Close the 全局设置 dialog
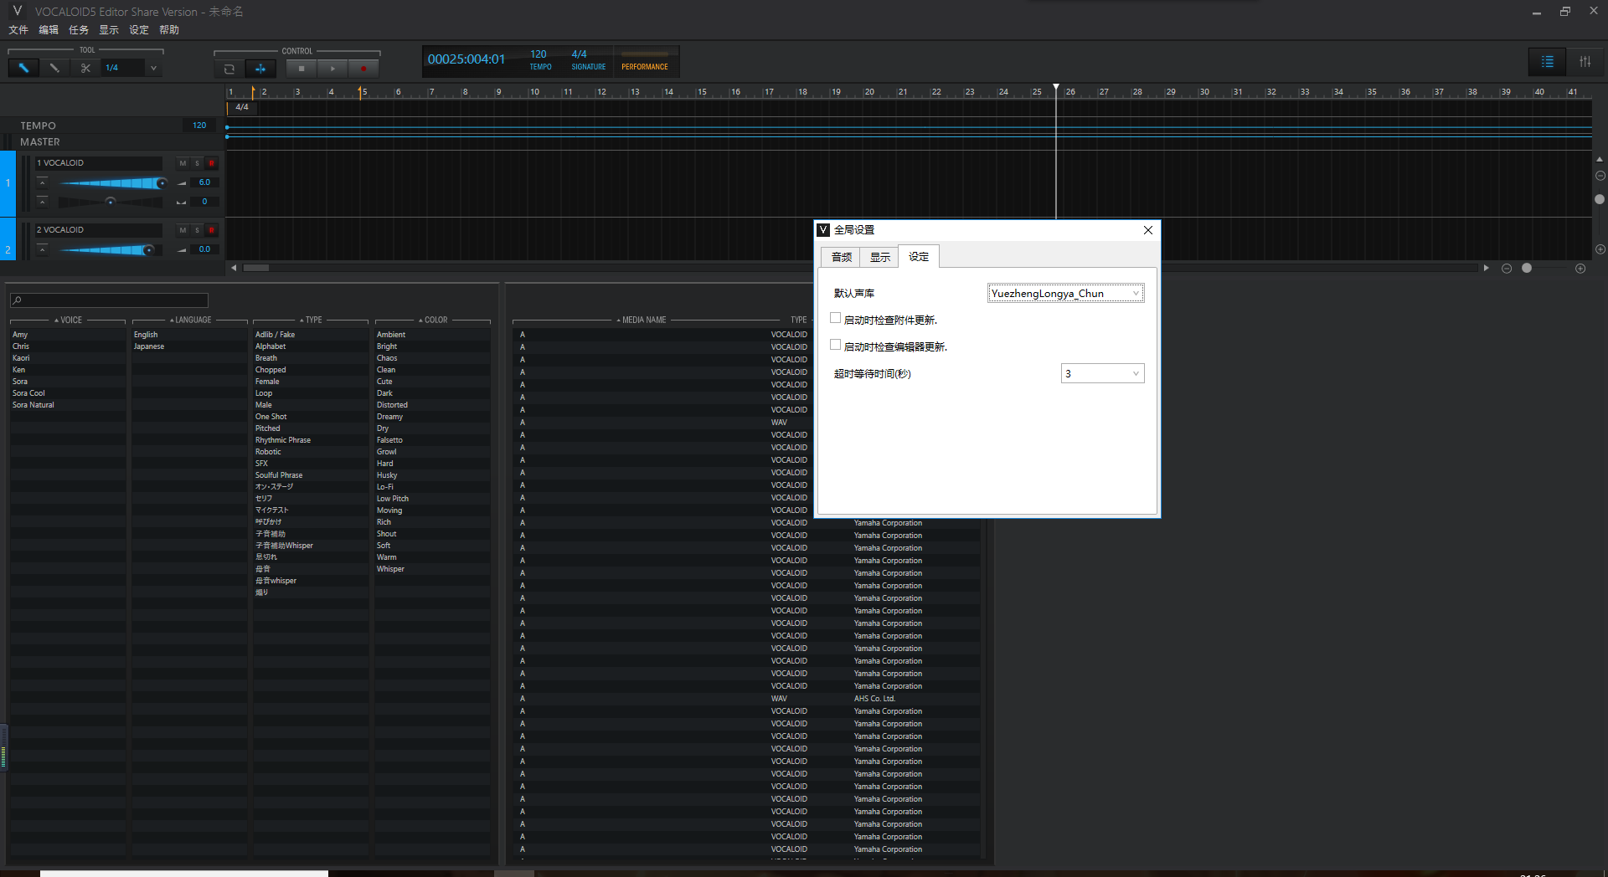The height and width of the screenshot is (877, 1608). point(1148,230)
